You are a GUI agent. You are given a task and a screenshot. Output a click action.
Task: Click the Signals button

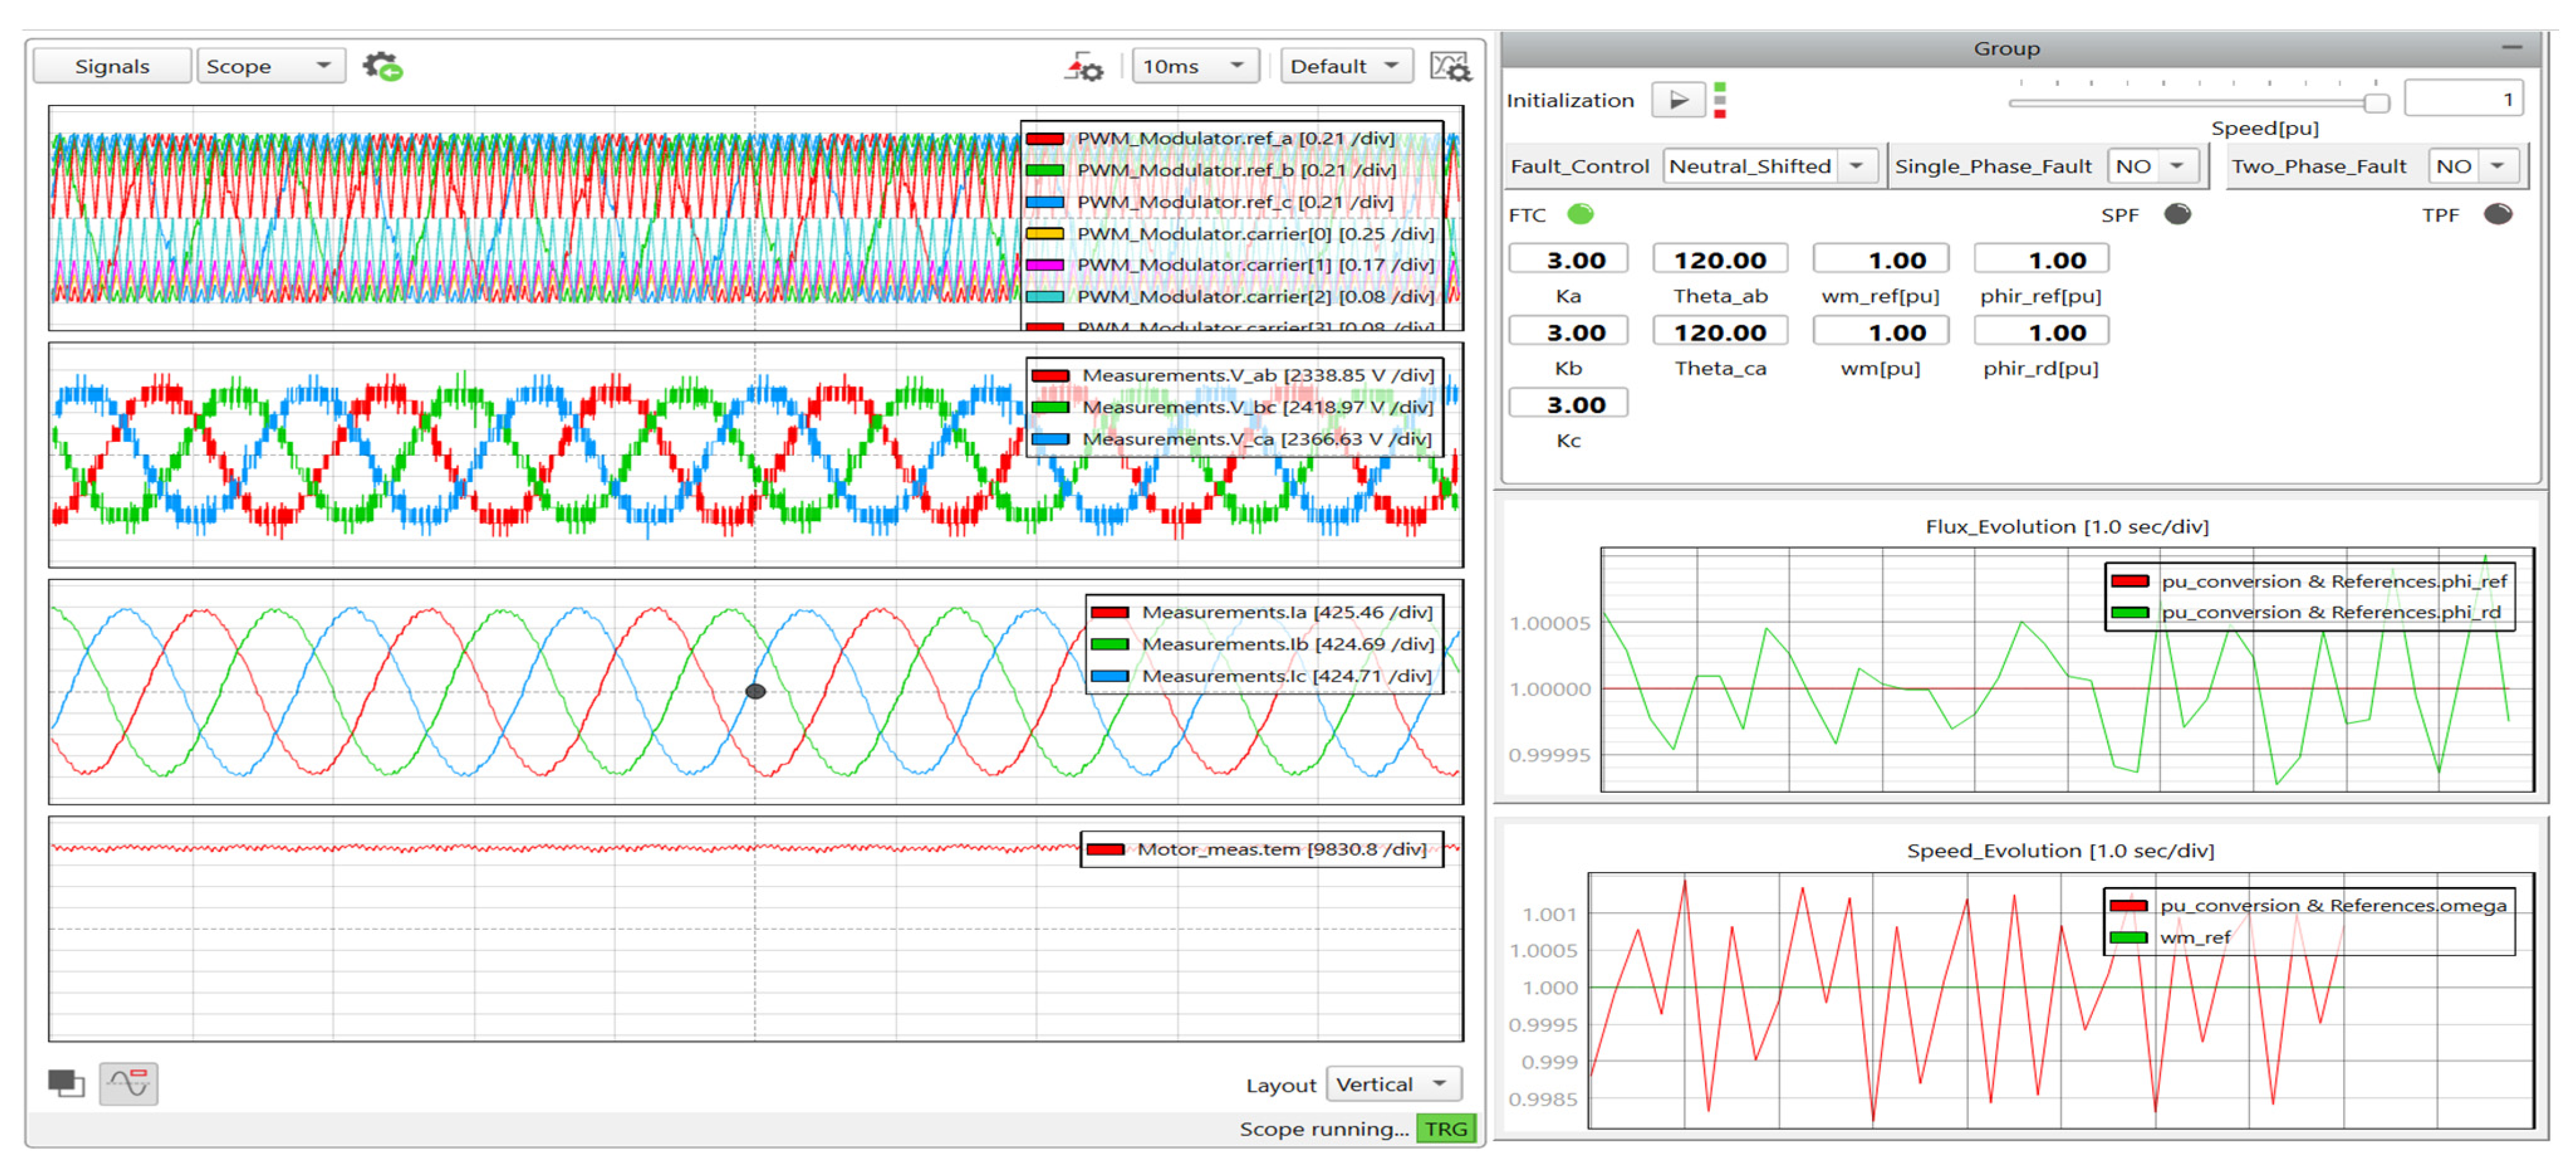tap(112, 66)
